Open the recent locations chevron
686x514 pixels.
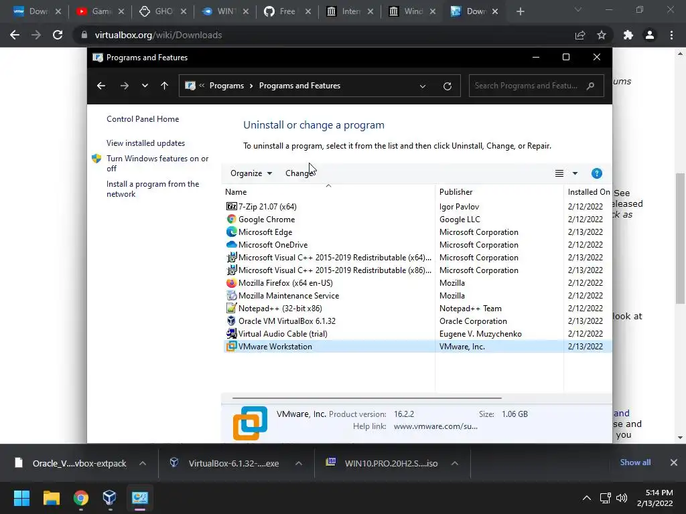click(145, 86)
